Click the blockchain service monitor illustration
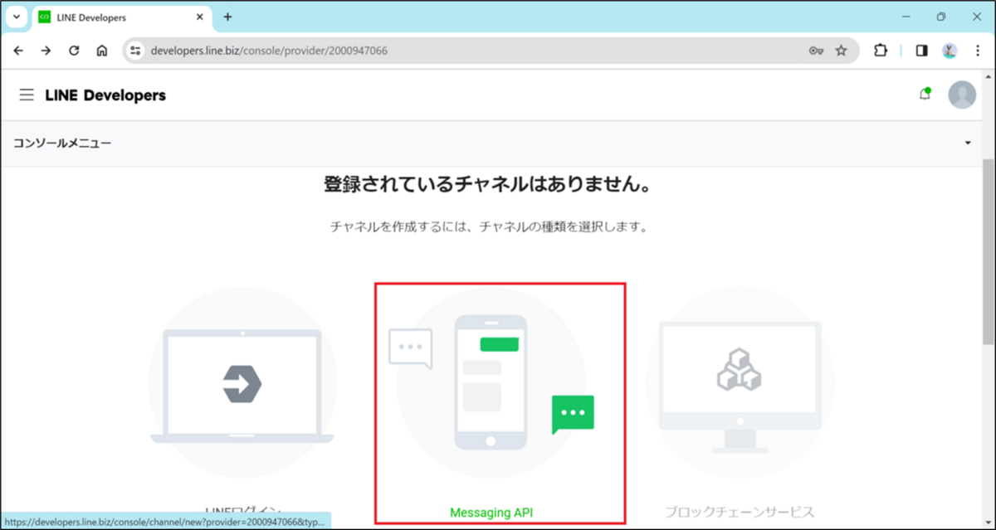The image size is (996, 530). click(x=740, y=386)
